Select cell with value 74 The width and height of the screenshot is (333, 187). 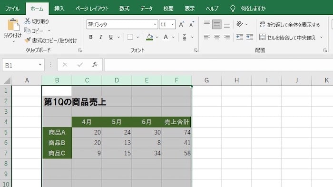coord(176,132)
